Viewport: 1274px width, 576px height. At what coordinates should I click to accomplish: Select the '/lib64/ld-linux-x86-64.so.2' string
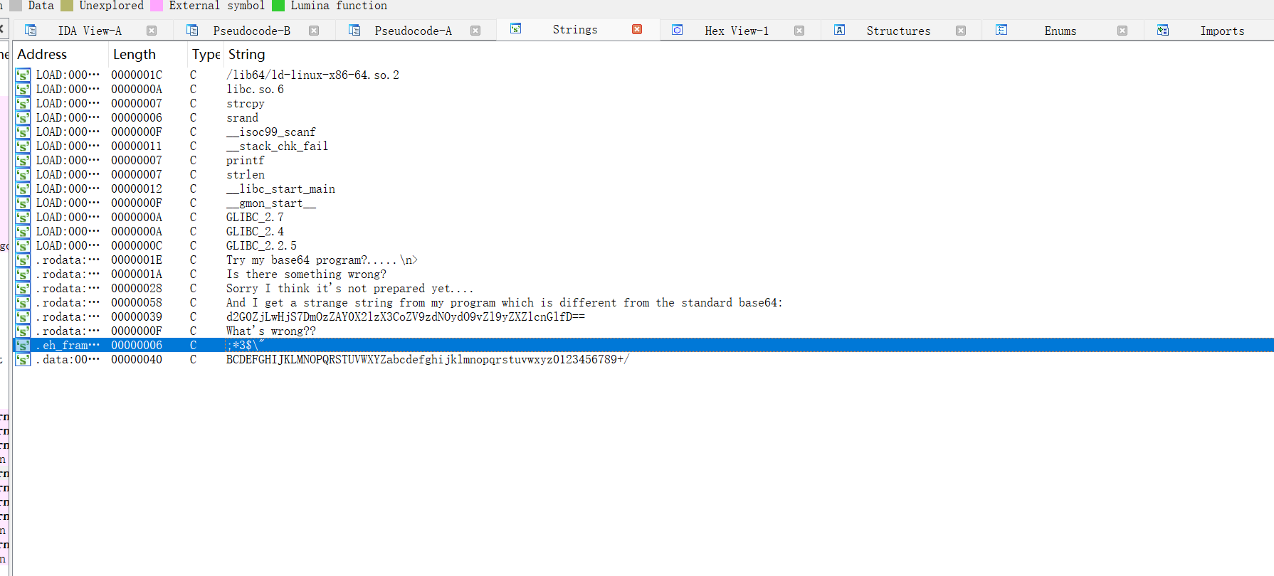point(312,75)
